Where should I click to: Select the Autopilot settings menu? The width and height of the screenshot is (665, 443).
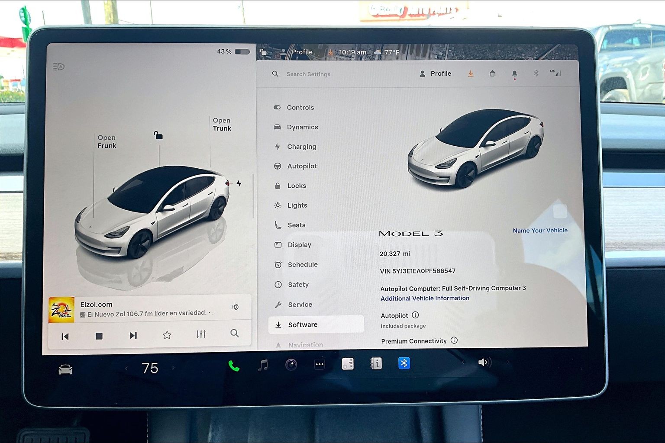(x=302, y=166)
